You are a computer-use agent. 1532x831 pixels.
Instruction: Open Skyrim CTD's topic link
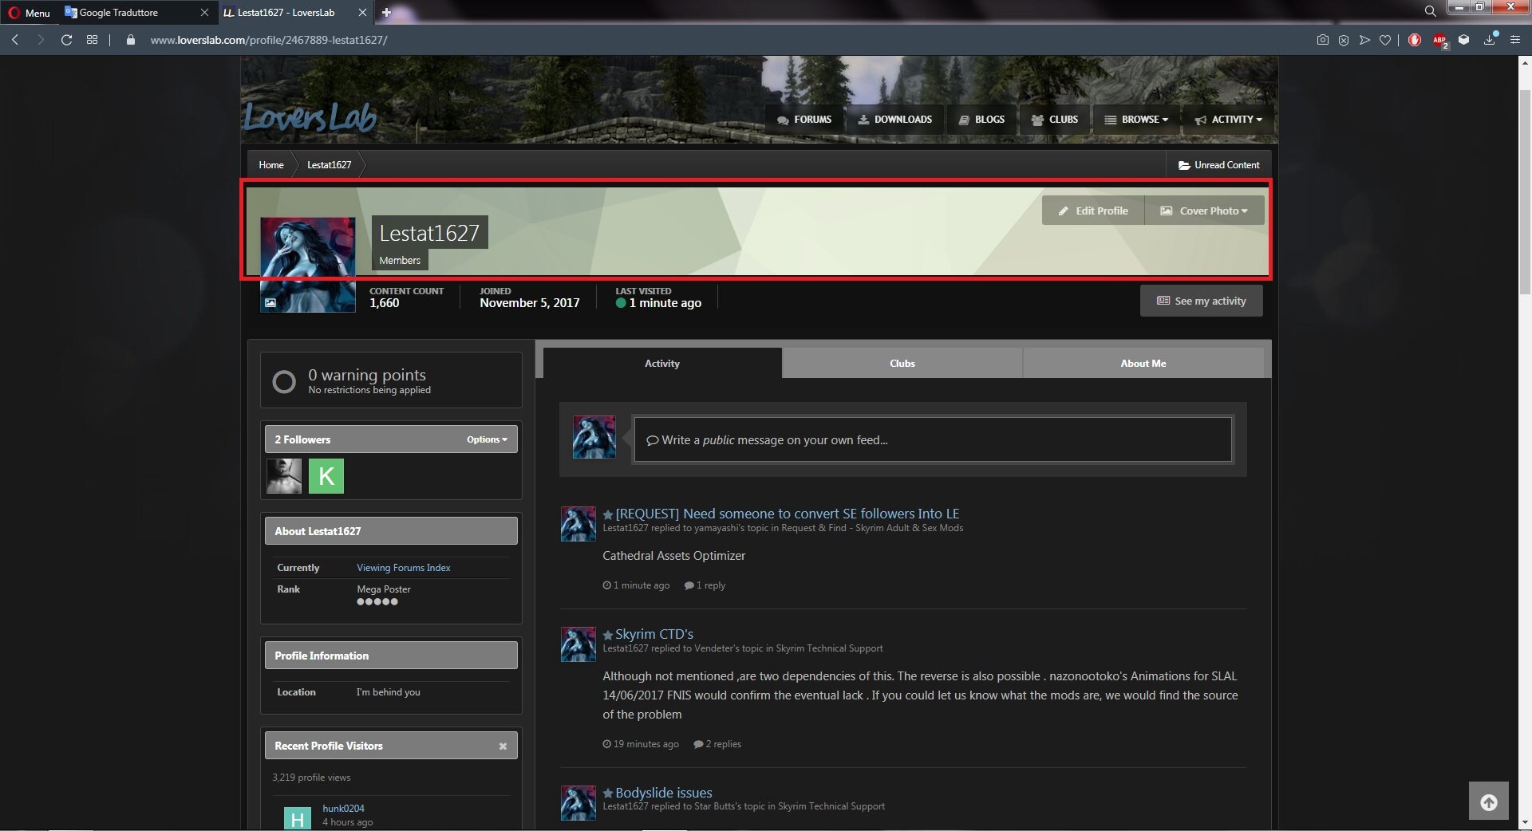pyautogui.click(x=654, y=634)
